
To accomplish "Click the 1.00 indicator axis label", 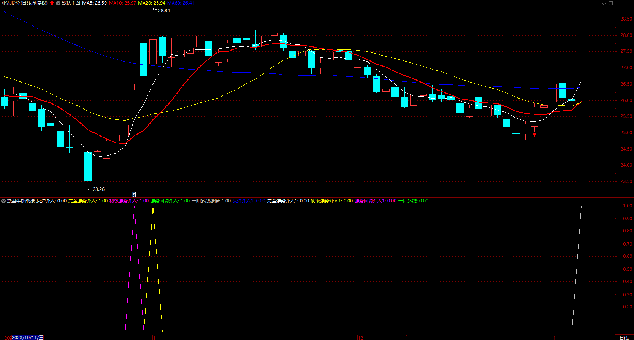I will click(628, 206).
